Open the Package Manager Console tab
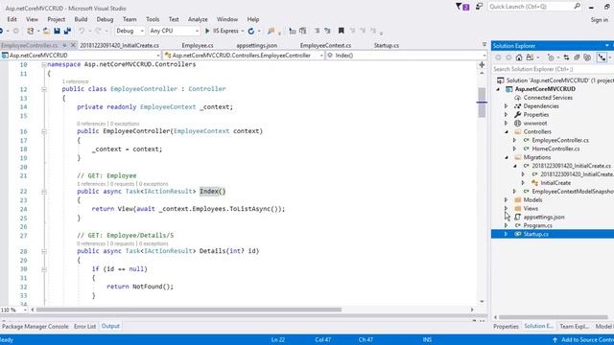Viewport: 614px width, 345px height. pos(35,326)
